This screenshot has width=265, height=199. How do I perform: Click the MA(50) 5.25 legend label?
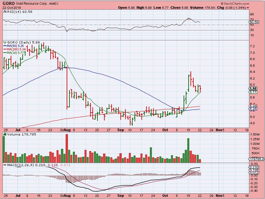tap(15, 46)
